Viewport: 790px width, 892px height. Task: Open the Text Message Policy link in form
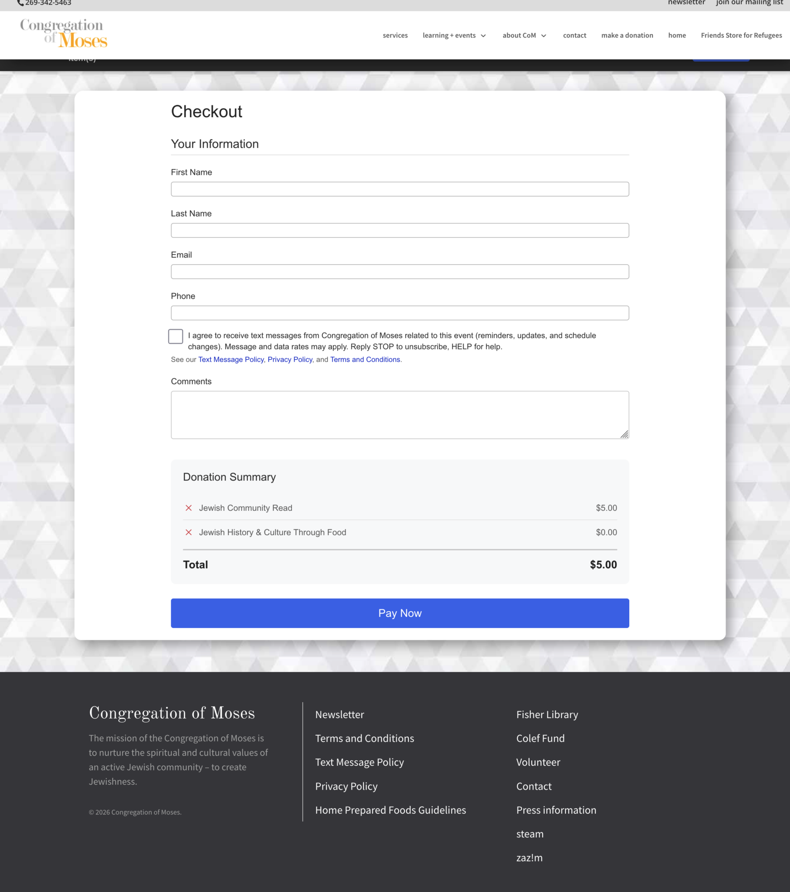click(x=231, y=360)
